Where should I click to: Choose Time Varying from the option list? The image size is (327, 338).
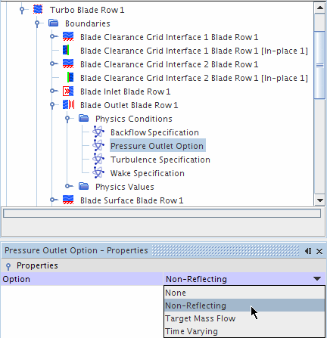click(x=192, y=331)
